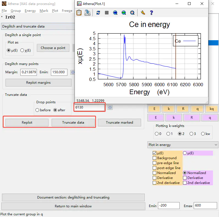The image size is (219, 217).
Task: Open the 'Plot in energy' dropdown
Action: [183, 145]
